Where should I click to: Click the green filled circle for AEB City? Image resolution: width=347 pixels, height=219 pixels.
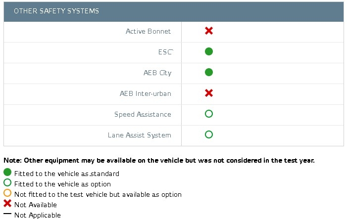[209, 72]
